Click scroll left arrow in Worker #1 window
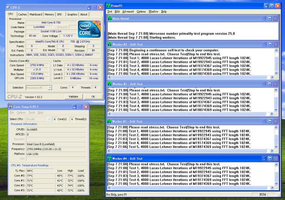This screenshot has width=285, height=200. click(x=109, y=114)
